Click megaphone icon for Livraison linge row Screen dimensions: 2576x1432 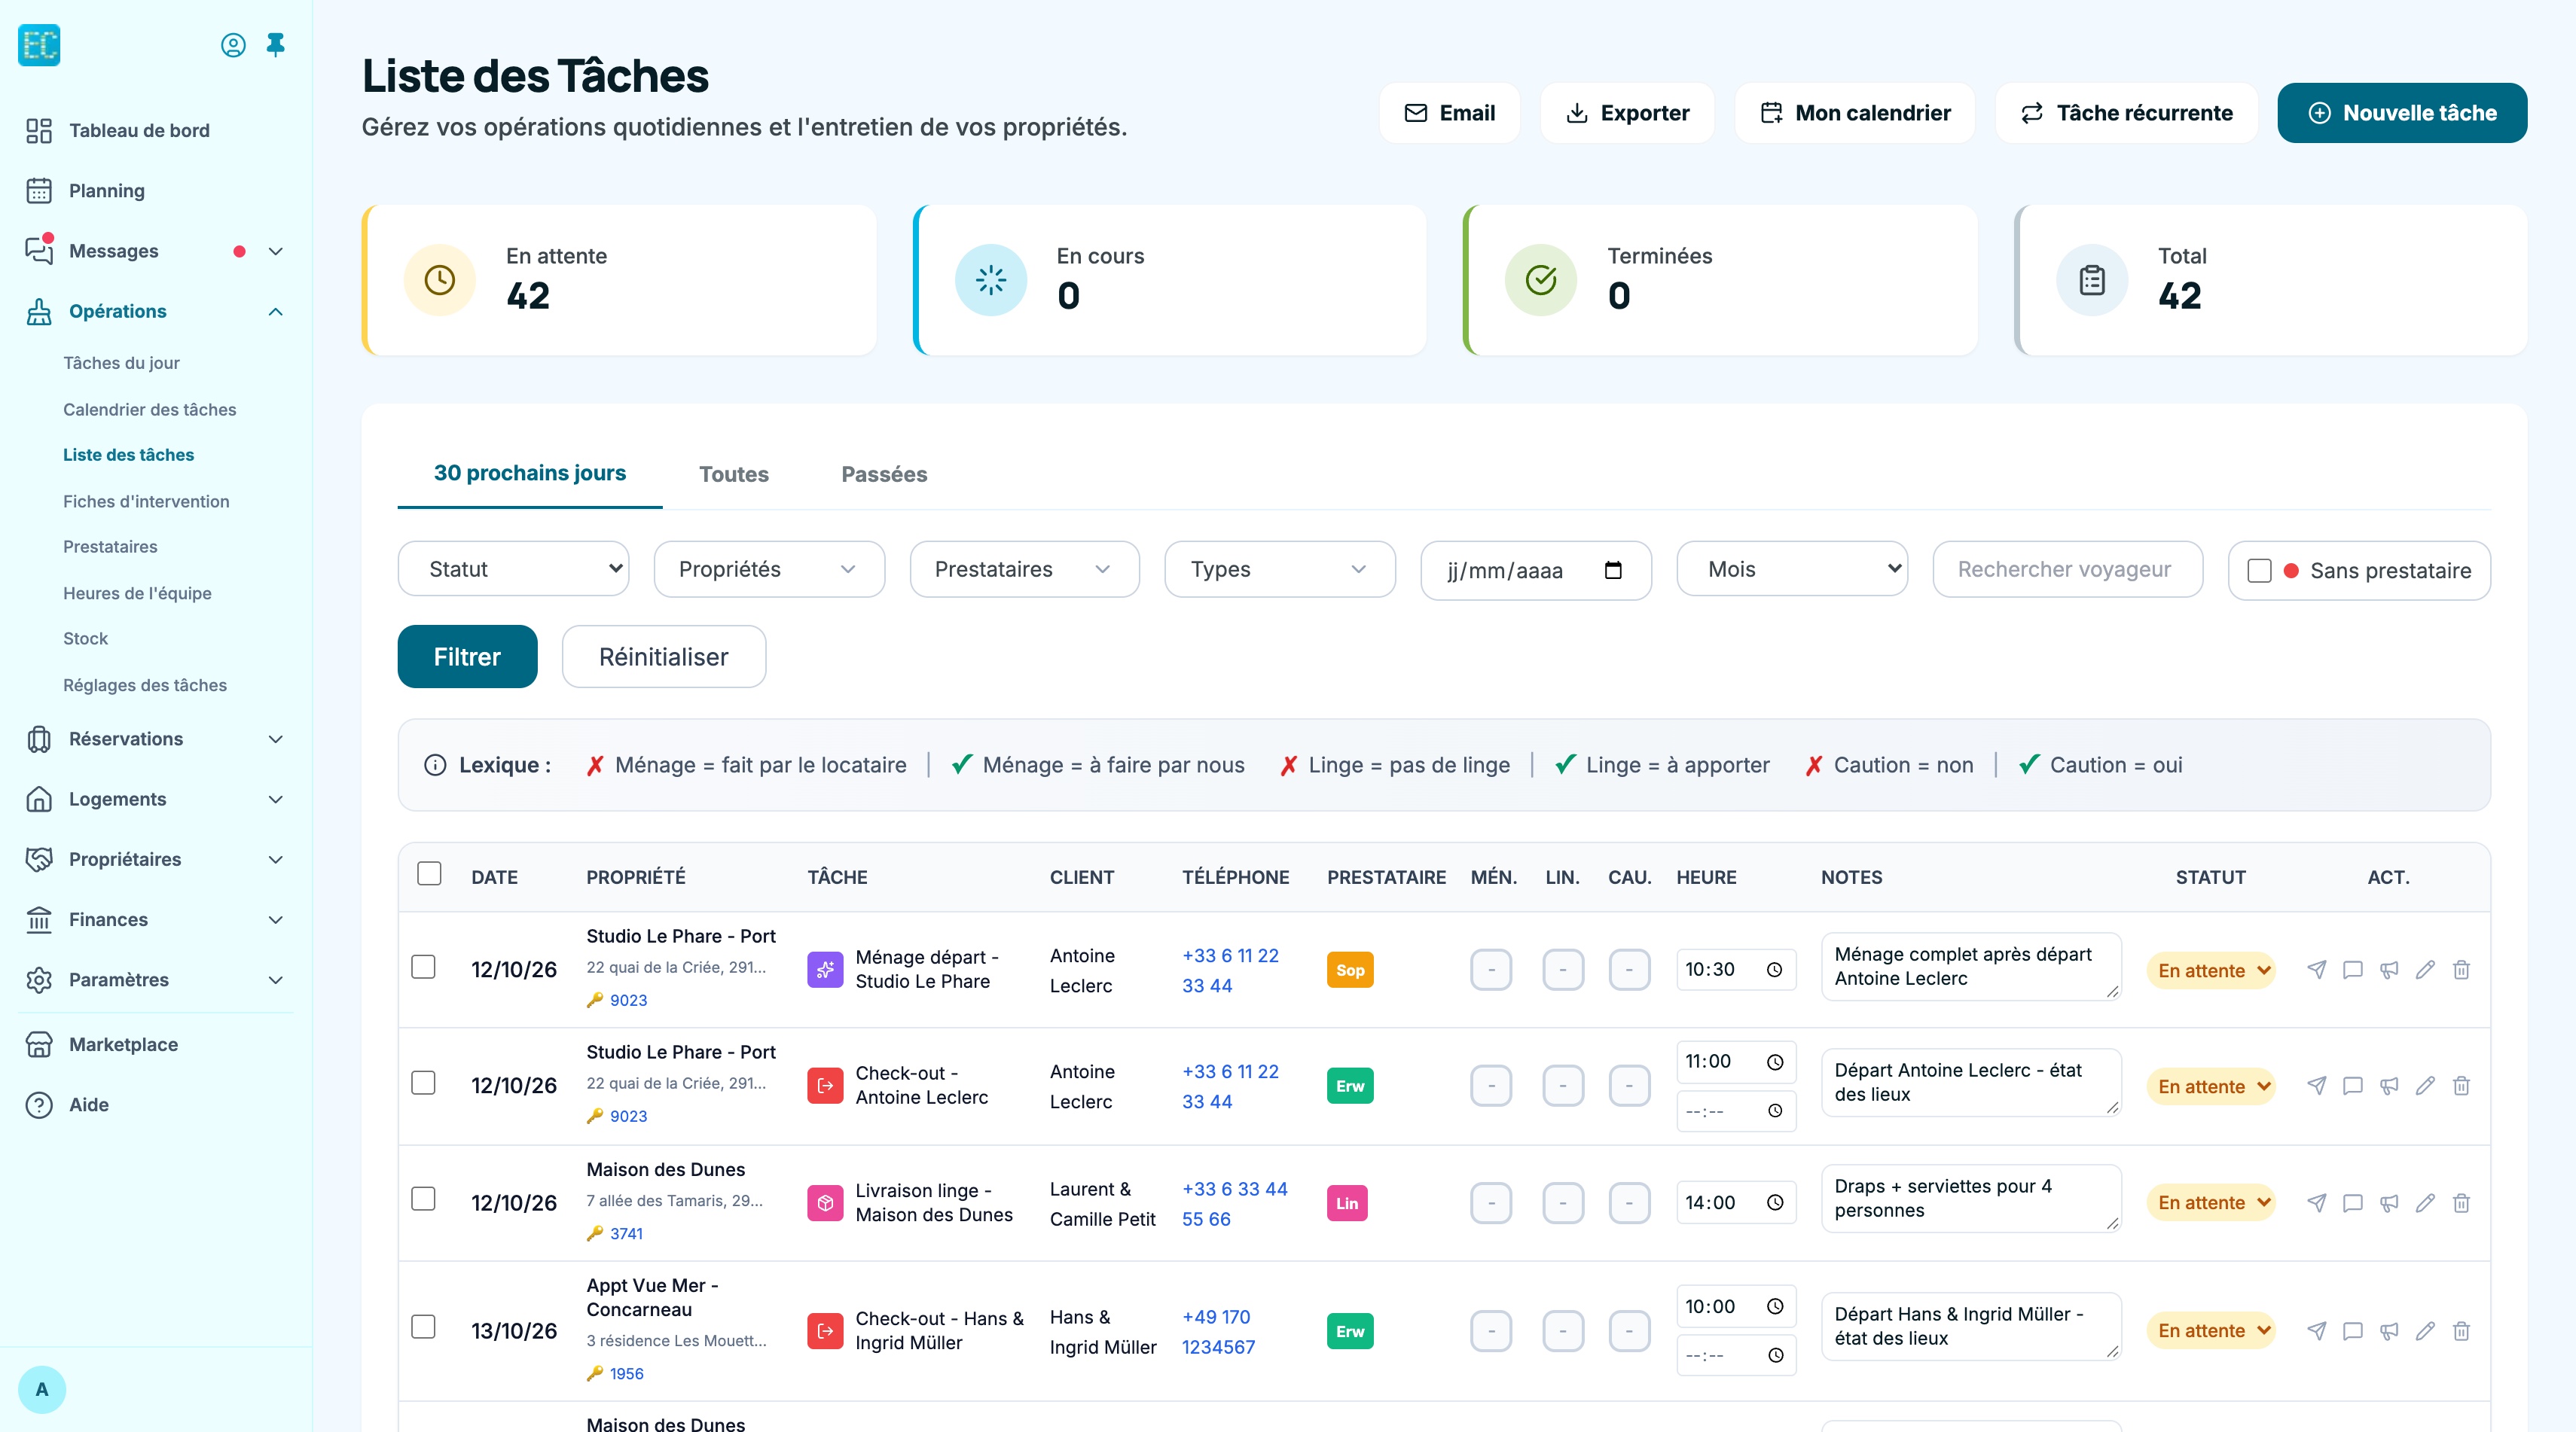2389,1202
